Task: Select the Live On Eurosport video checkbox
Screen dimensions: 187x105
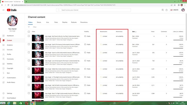Action: [29, 60]
